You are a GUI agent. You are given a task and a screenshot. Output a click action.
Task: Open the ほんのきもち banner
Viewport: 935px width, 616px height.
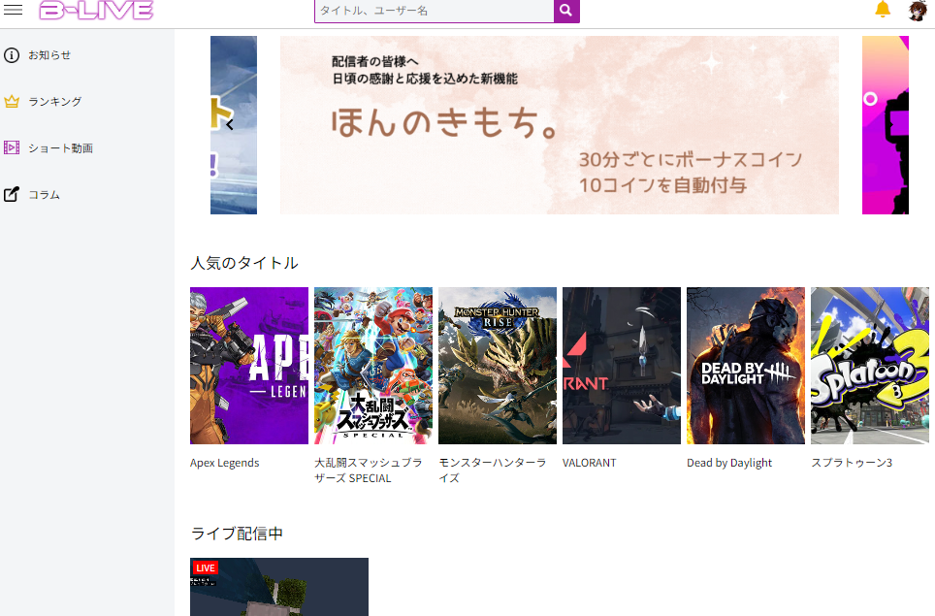coord(560,125)
